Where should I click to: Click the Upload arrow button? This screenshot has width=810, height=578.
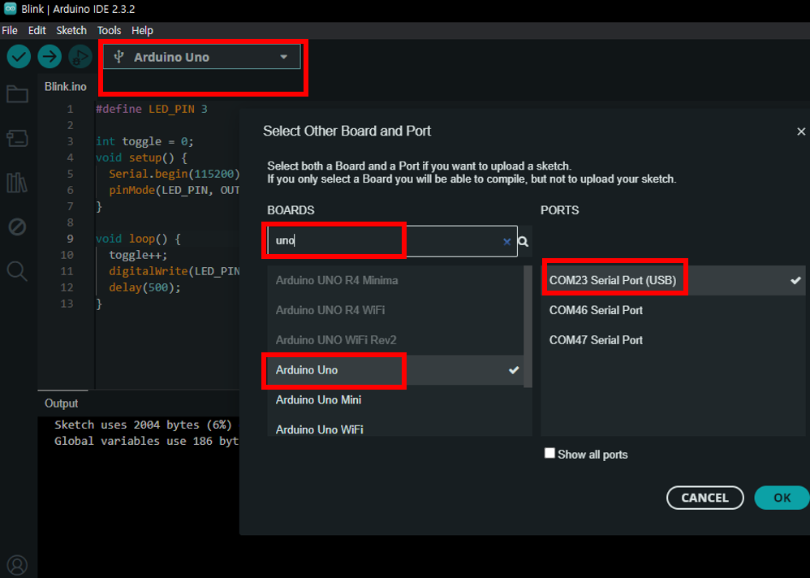[50, 56]
